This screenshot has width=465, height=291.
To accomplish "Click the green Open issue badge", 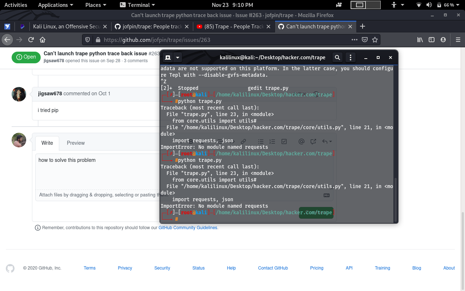I will tap(26, 57).
